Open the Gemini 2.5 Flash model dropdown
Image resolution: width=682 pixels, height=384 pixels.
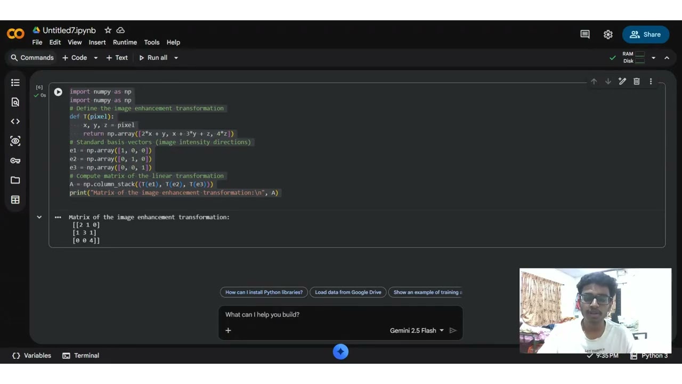[x=417, y=331]
